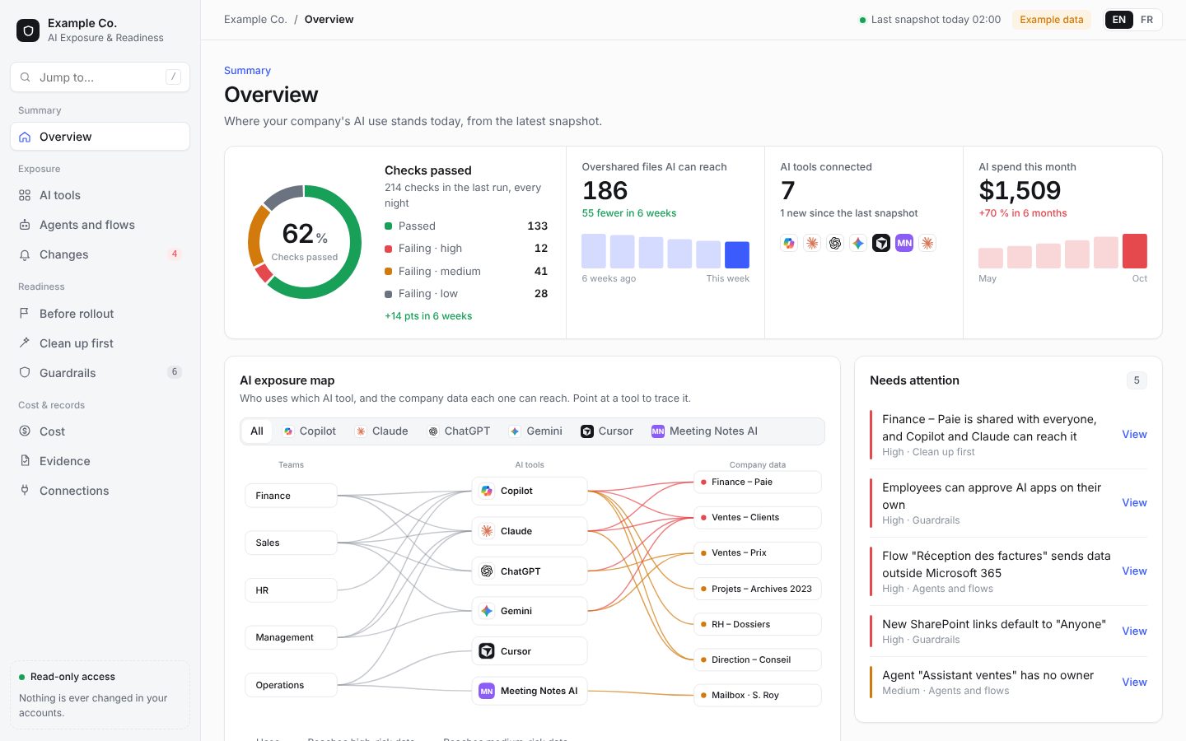The image size is (1186, 741).
Task: Filter exposure map by Gemini tab
Action: point(535,431)
